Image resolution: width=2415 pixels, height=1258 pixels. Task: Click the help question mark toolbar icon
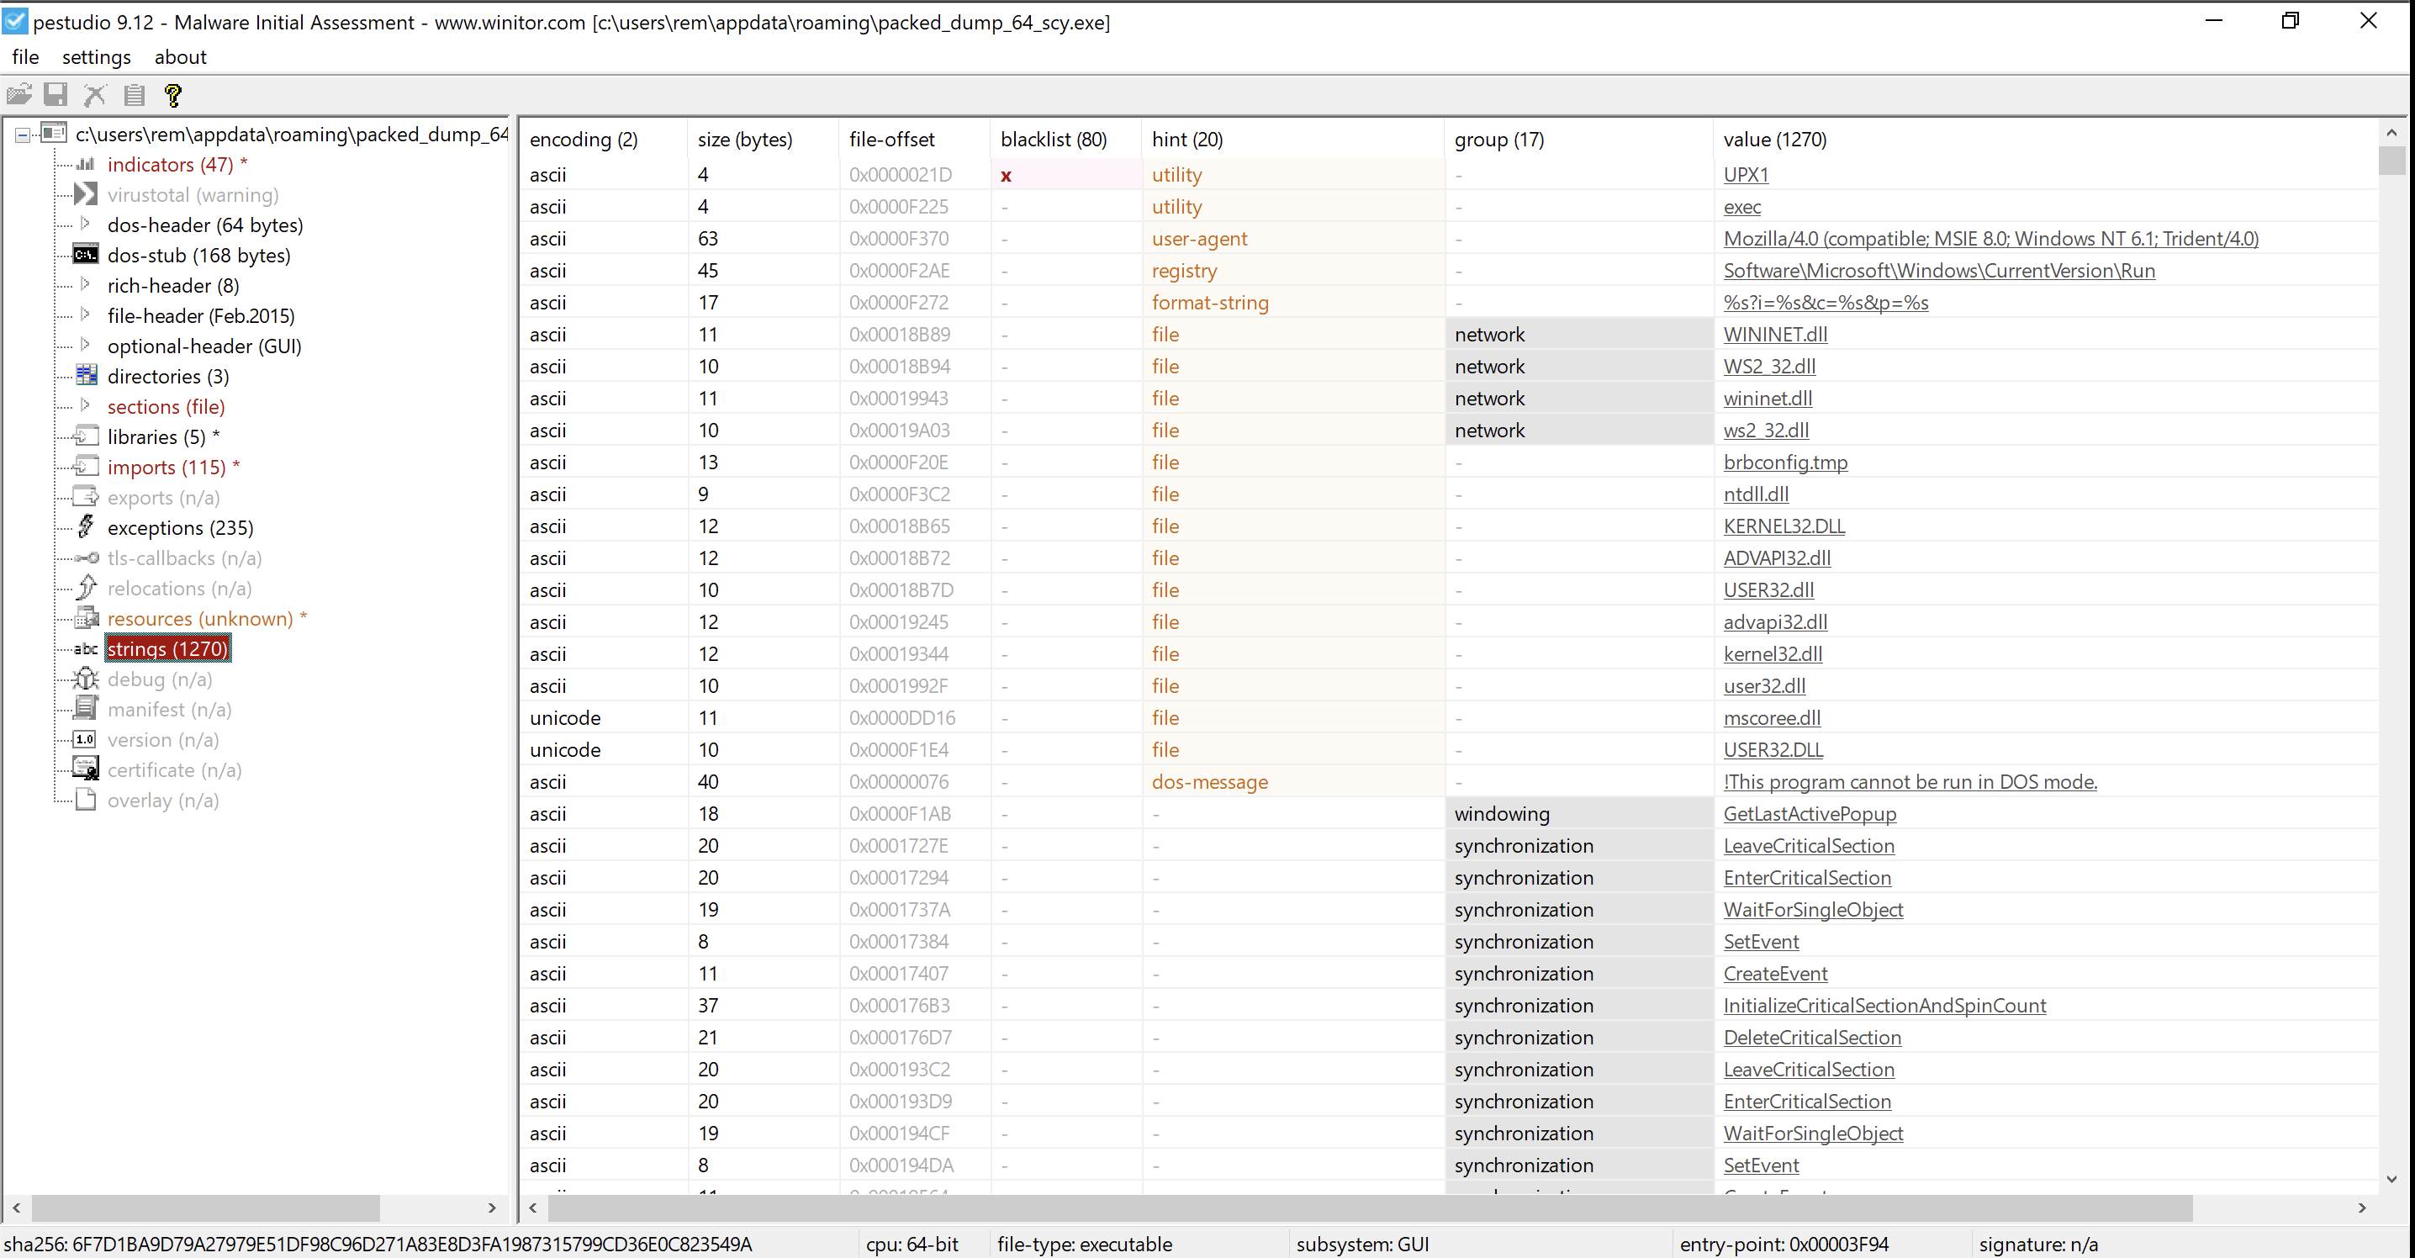pos(172,95)
